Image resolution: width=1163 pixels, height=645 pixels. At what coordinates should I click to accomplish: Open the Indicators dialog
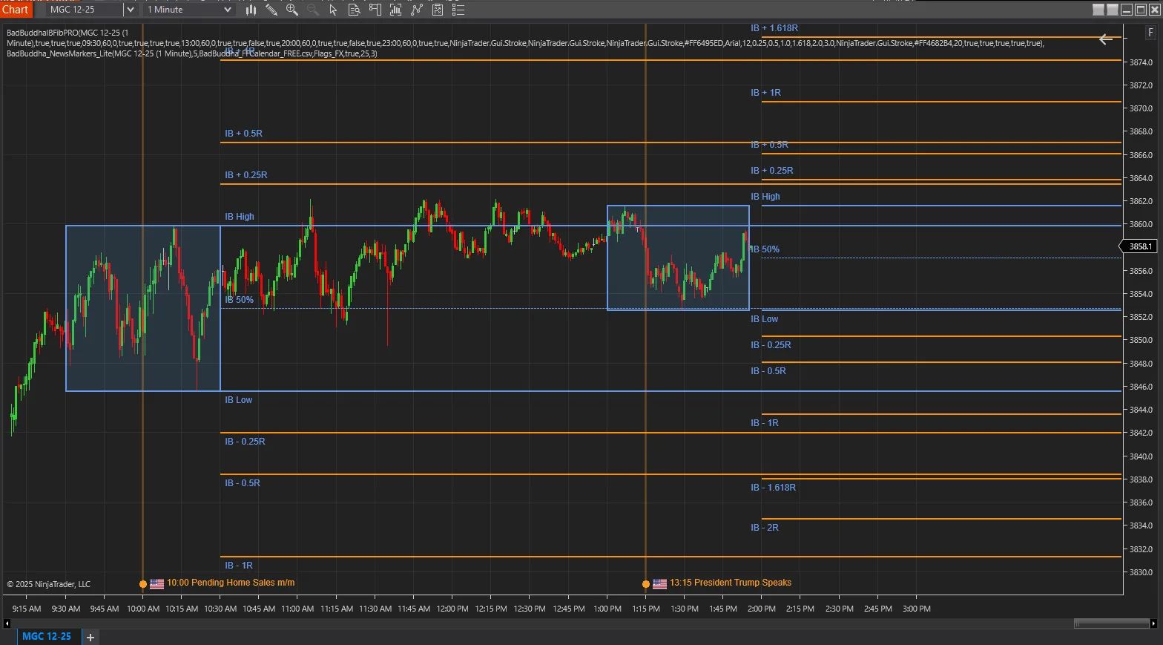417,10
